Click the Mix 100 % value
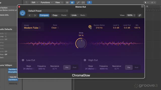 click(137, 28)
